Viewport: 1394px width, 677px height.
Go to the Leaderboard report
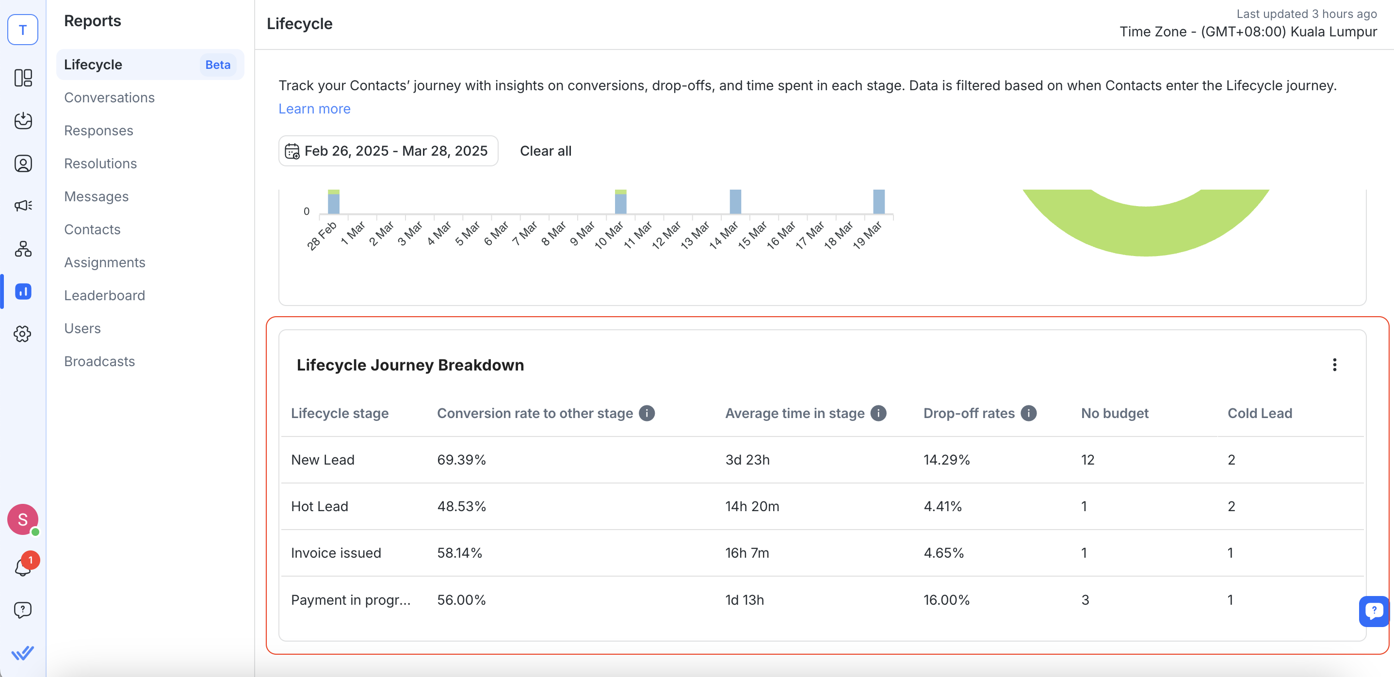tap(104, 295)
